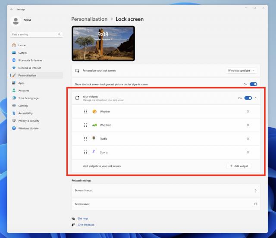Collapse the Your widgets section chevron
The image size is (276, 238).
[256, 98]
